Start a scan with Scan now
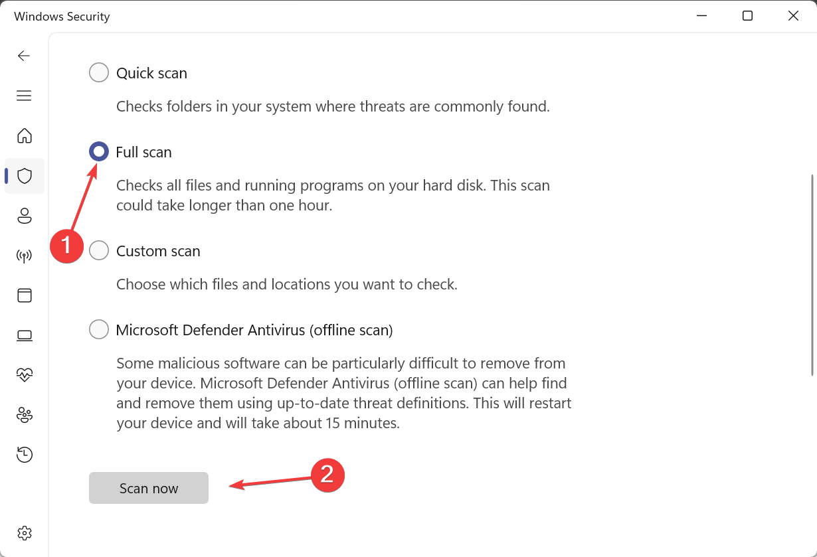The height and width of the screenshot is (557, 817). [148, 488]
